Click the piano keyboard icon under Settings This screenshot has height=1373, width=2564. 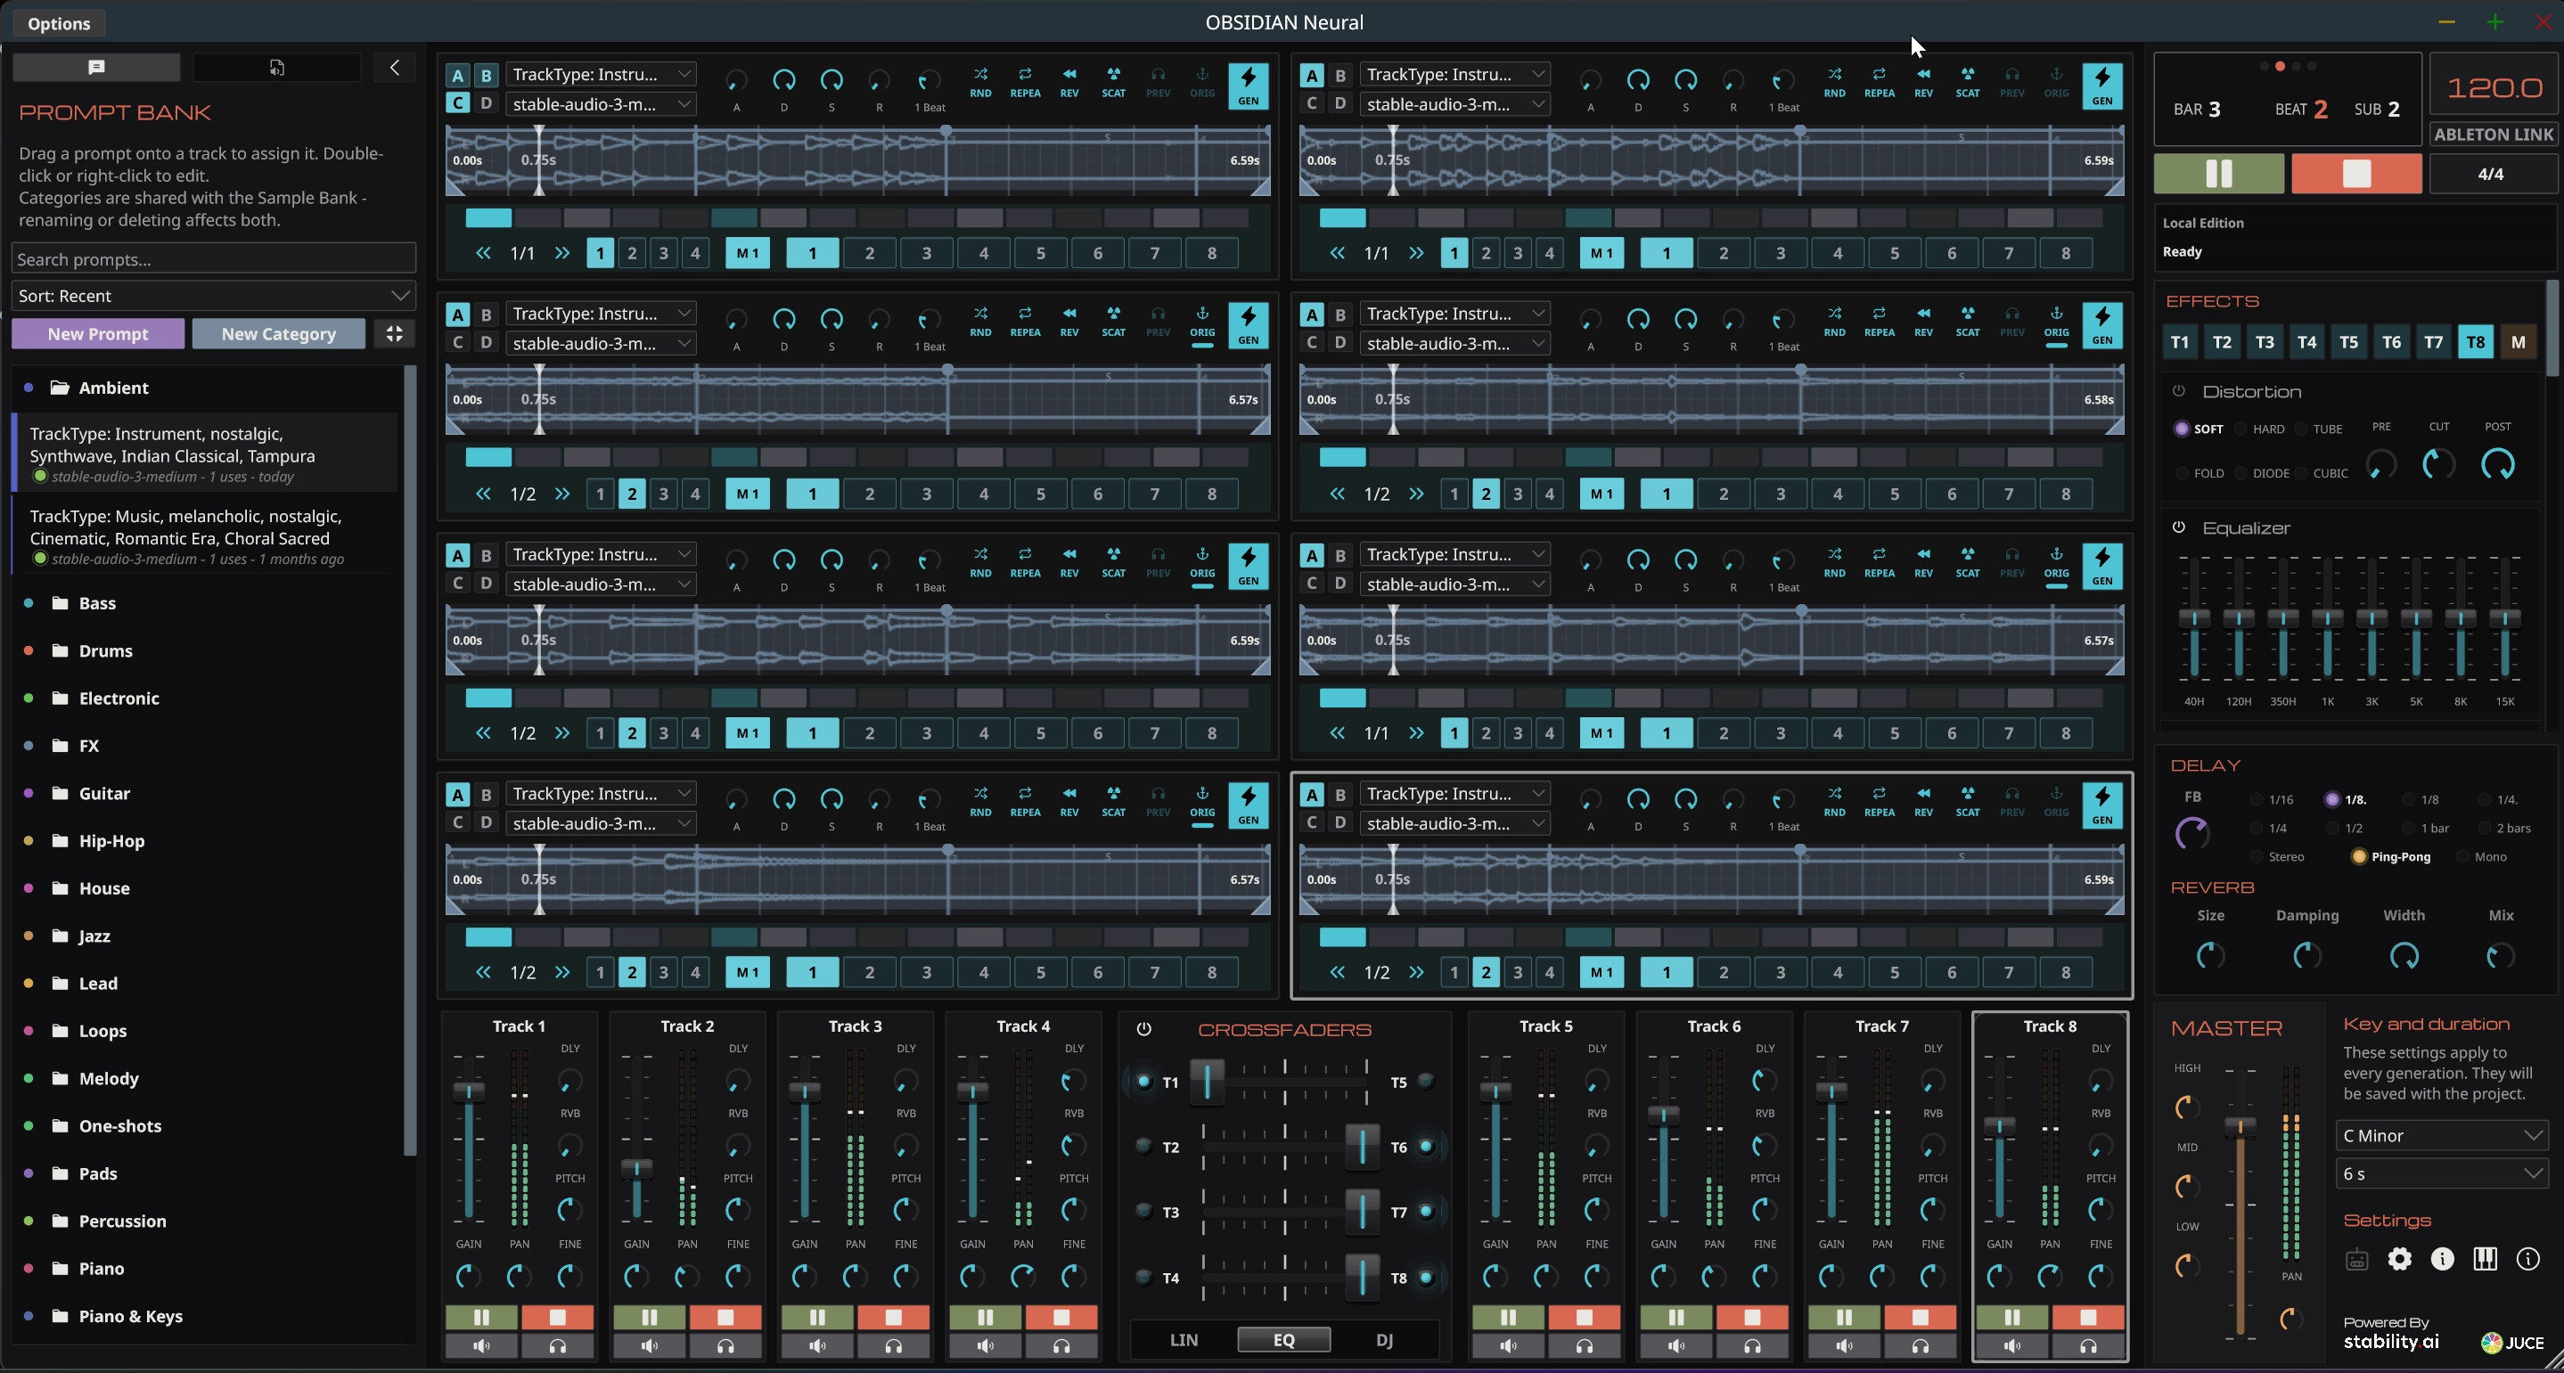click(x=2486, y=1260)
